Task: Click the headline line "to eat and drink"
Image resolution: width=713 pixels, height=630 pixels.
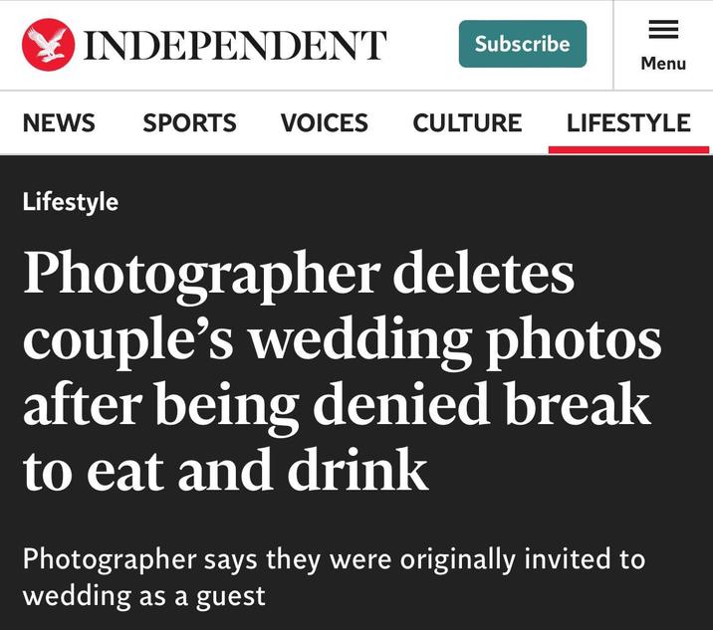Action: point(226,471)
